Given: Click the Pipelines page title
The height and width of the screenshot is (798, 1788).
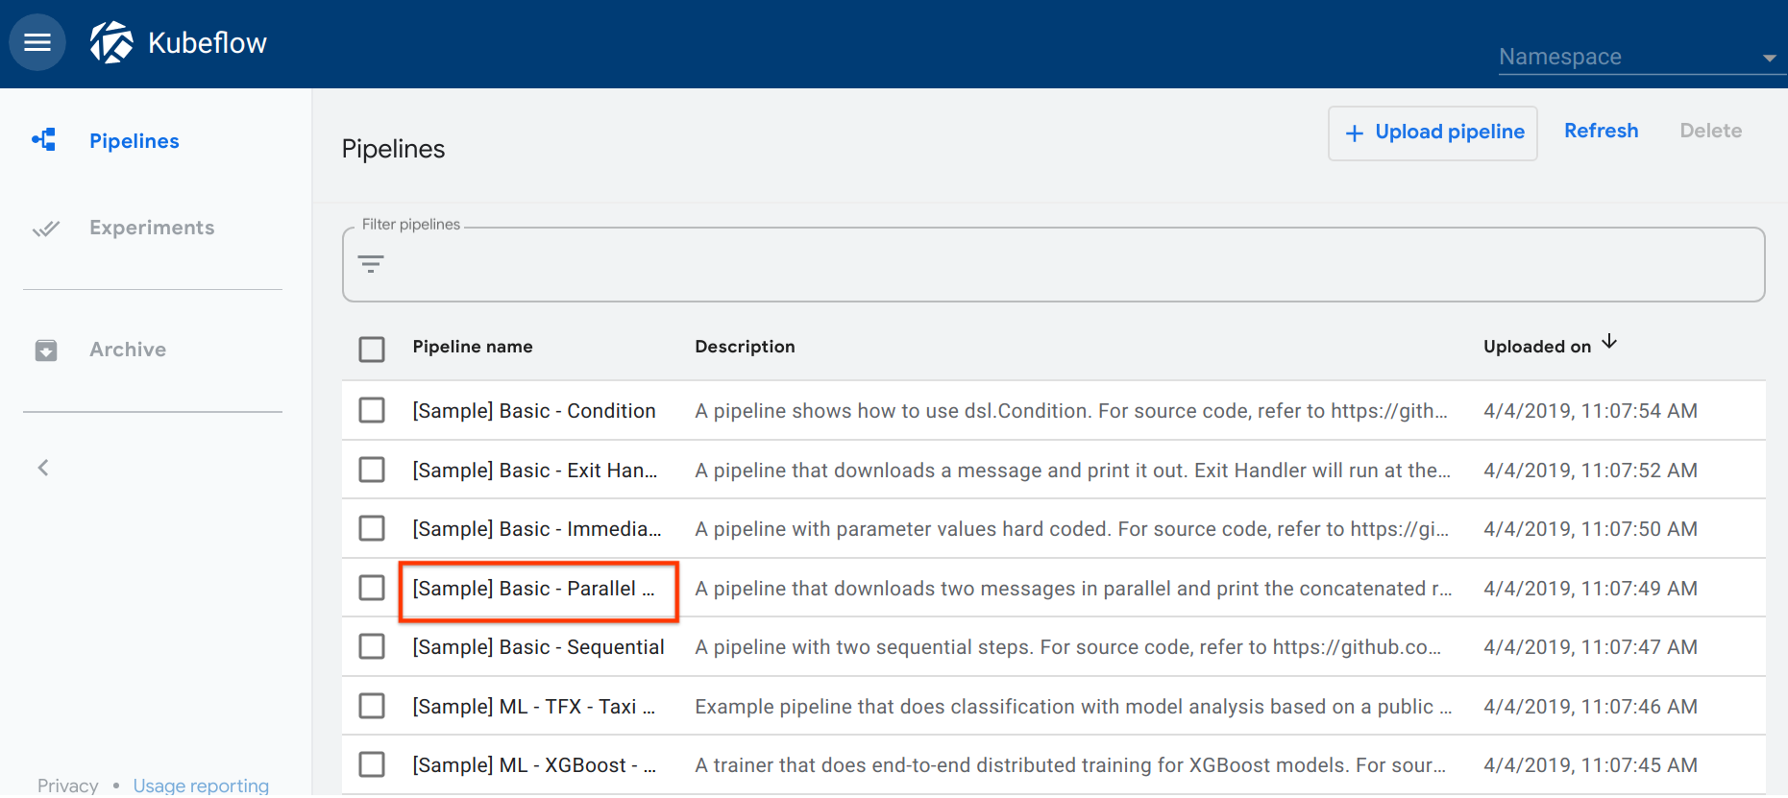Looking at the screenshot, I should coord(393,149).
